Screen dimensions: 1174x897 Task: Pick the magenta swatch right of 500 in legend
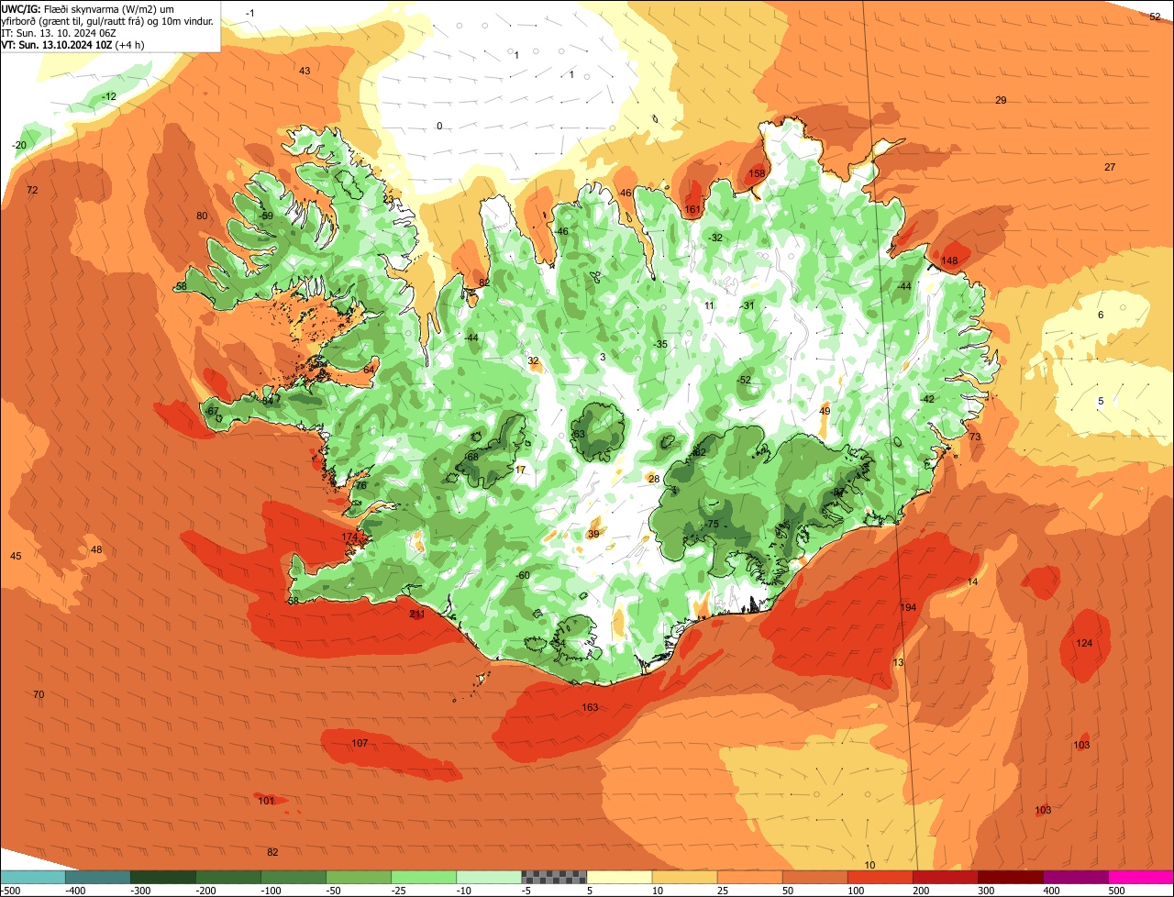tap(1141, 877)
